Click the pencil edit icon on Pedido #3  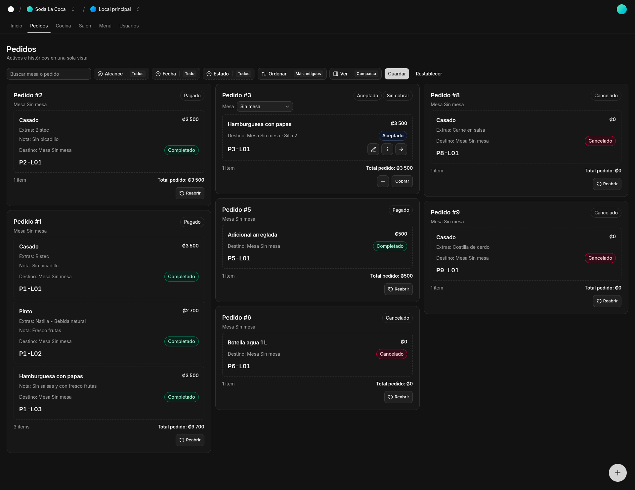coord(373,149)
